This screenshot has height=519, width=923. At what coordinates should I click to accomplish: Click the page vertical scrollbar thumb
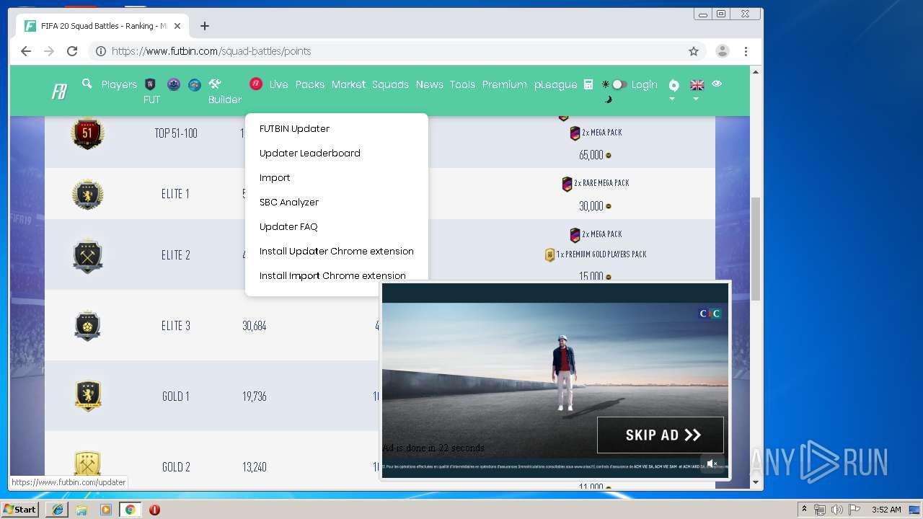click(756, 249)
